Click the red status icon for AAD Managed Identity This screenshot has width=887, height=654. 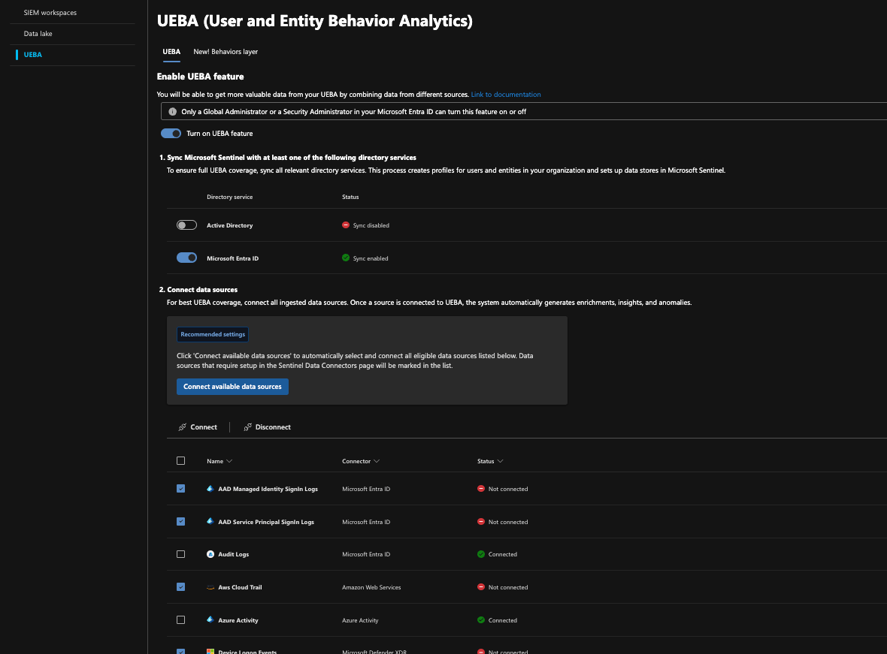[481, 488]
